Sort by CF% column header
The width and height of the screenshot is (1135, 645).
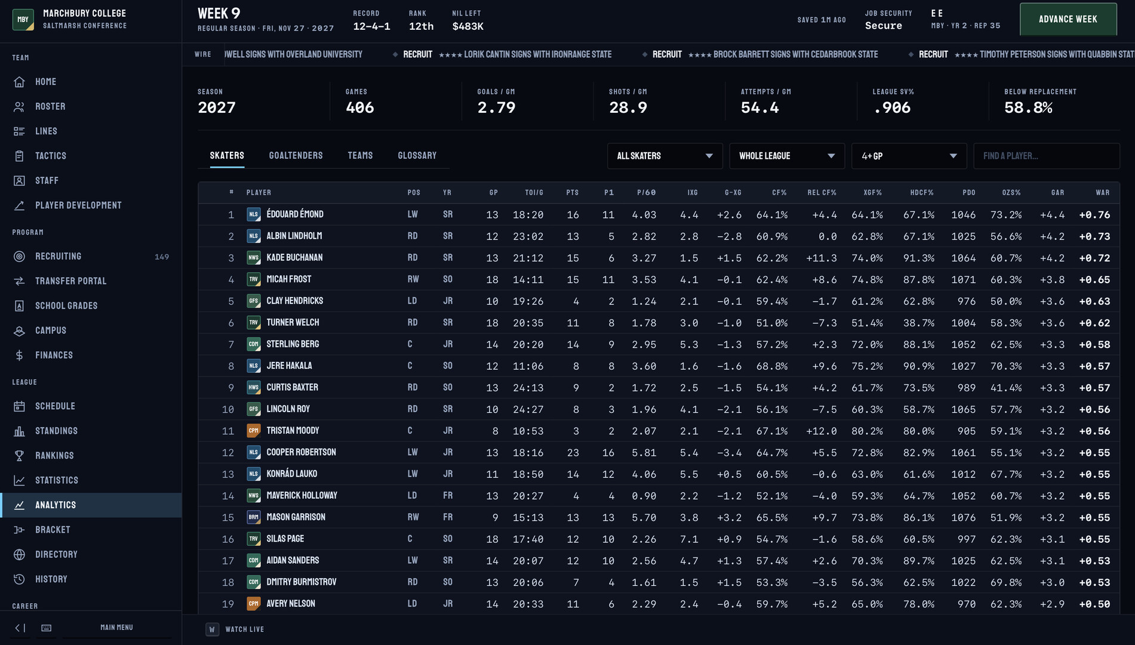tap(779, 193)
